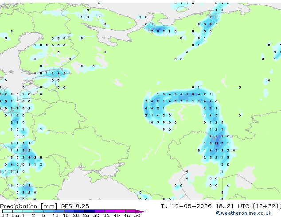Screen dimensions: 281x217
Task: Click the 5–10 mm legend color swatch
Action: point(48,211)
